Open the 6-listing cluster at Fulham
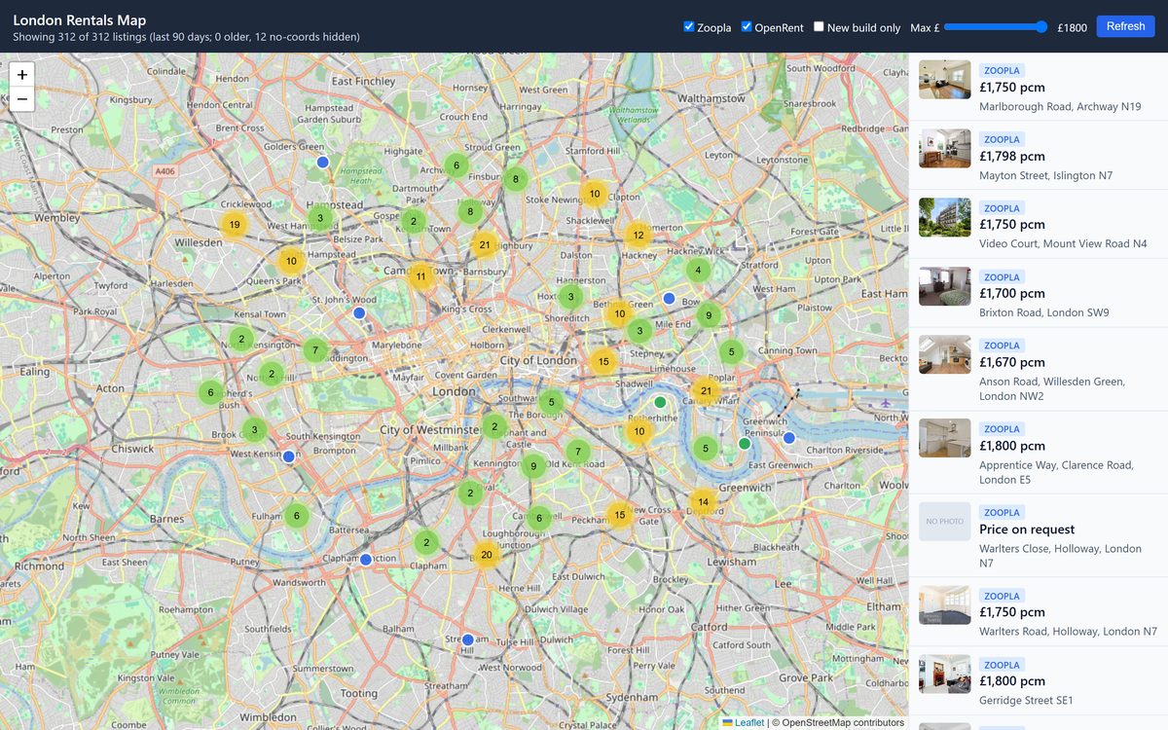Viewport: 1168px width, 730px height. 297,516
